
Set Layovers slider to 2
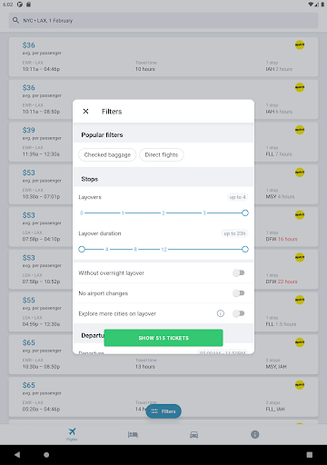[x=163, y=213]
